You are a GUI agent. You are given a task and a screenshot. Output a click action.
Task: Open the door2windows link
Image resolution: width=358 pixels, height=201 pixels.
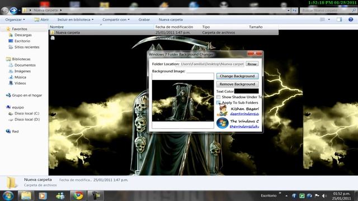click(244, 114)
